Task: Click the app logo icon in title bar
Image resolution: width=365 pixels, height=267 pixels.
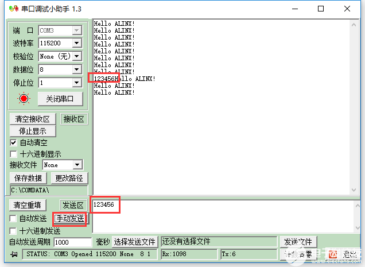Action: 14,9
